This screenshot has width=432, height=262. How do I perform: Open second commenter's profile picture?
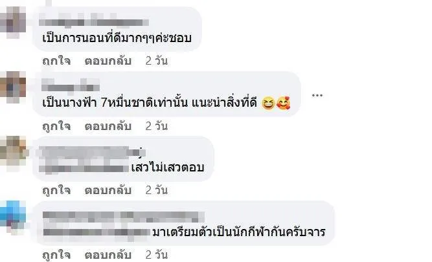pos(13,86)
